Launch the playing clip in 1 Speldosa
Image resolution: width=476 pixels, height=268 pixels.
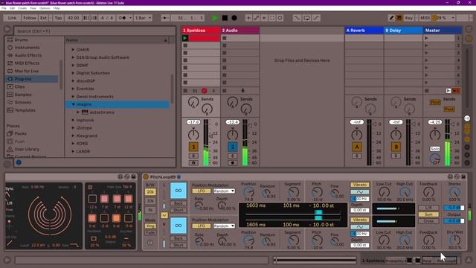[185, 38]
